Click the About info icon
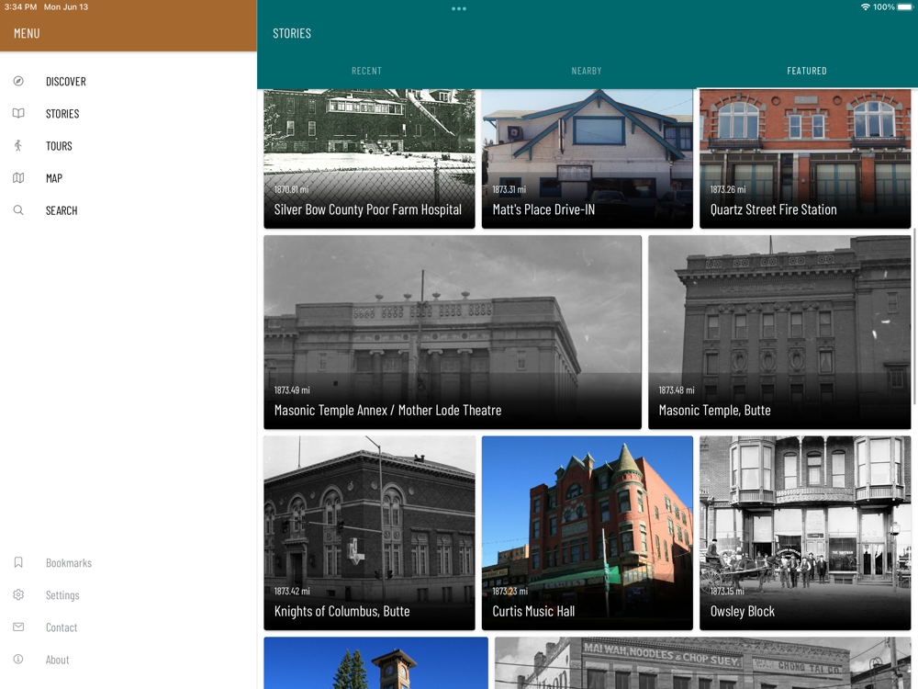The width and height of the screenshot is (918, 689). [x=18, y=659]
